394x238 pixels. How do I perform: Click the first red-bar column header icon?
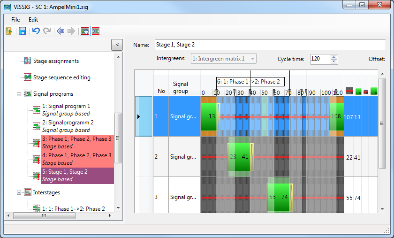click(x=349, y=91)
